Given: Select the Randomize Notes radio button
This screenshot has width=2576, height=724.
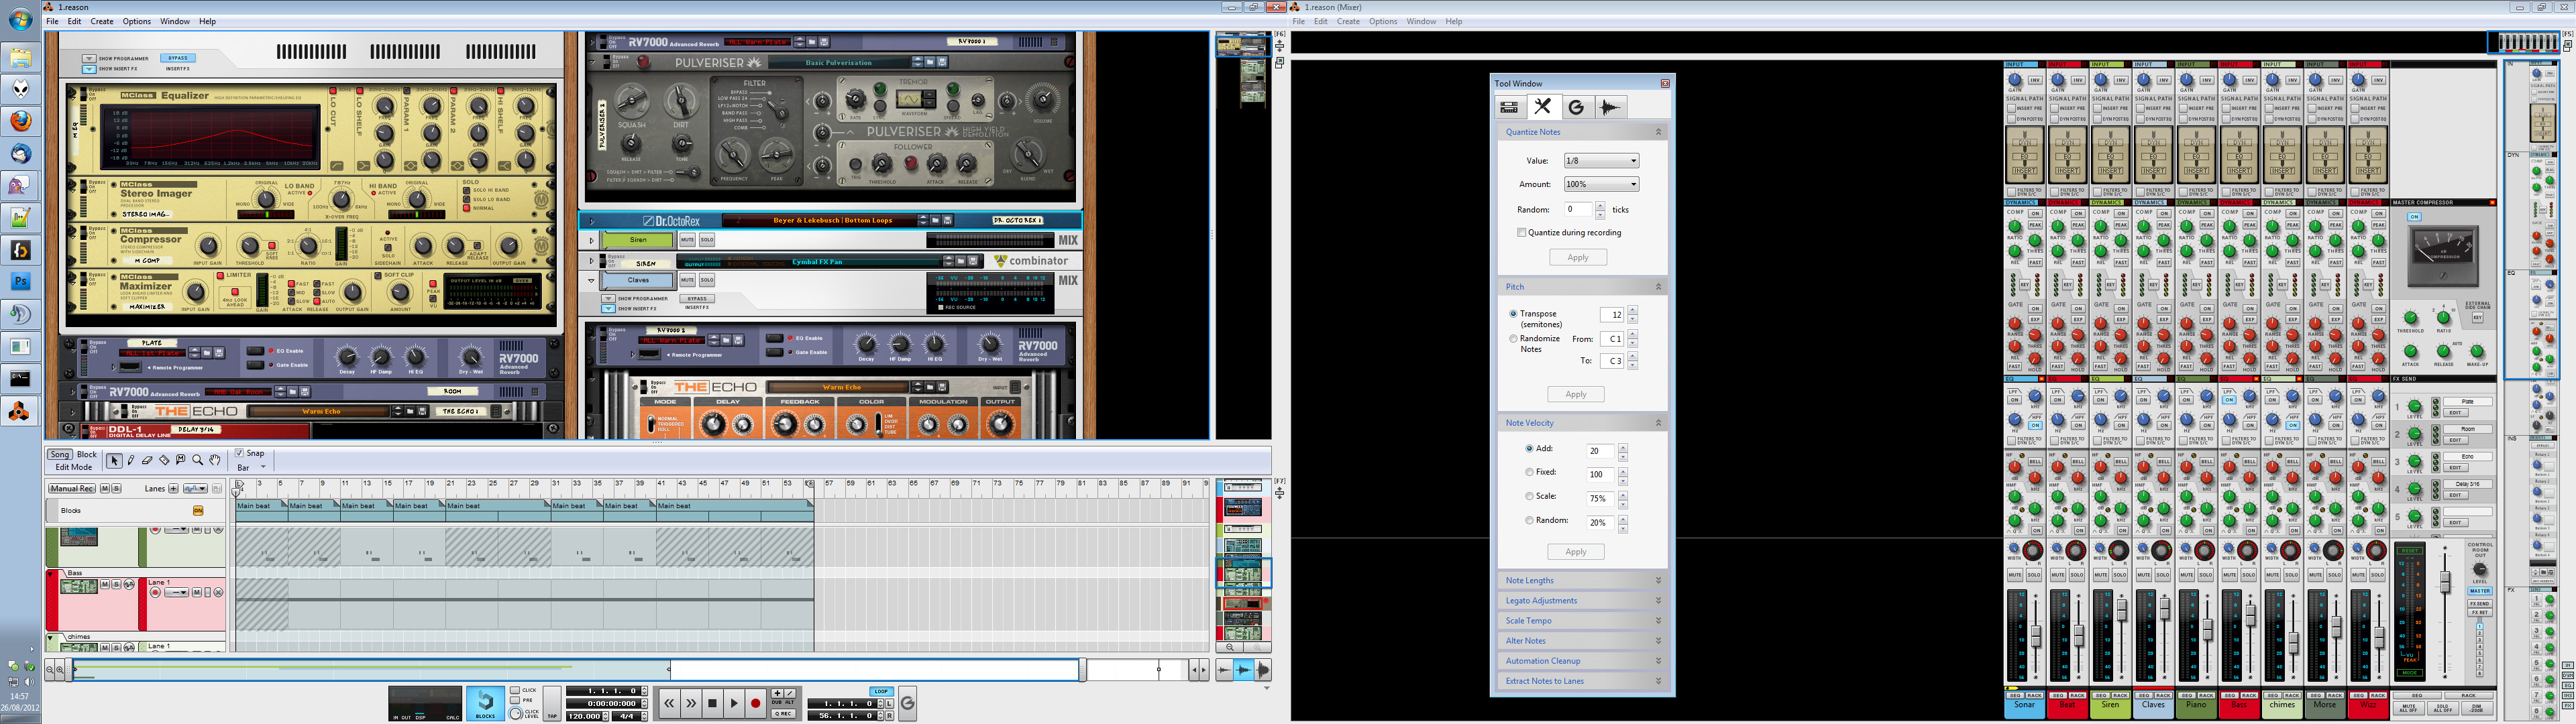Looking at the screenshot, I should [x=1514, y=339].
